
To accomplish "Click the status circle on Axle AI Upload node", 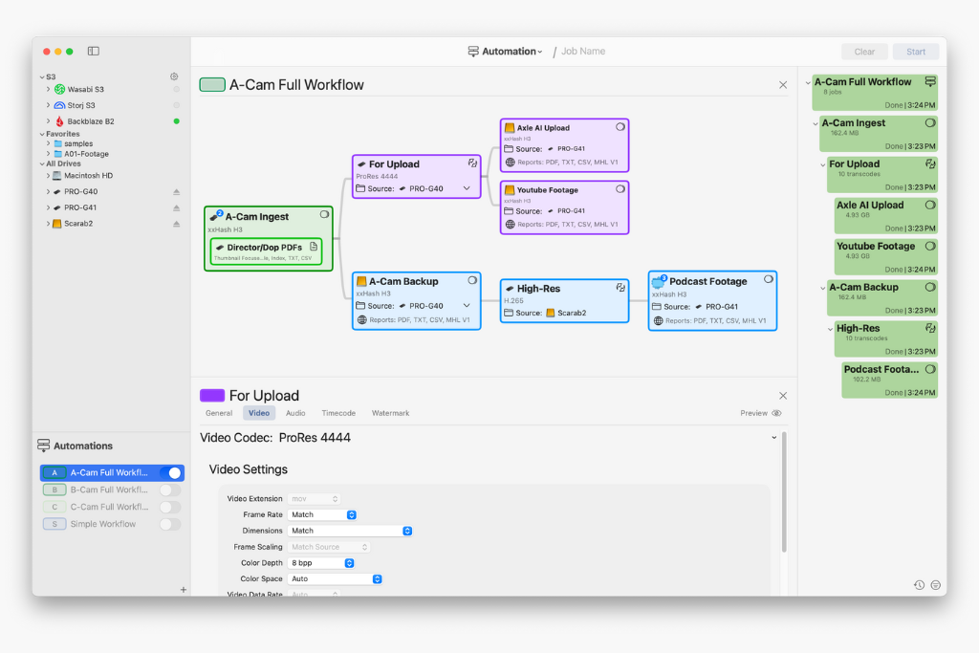I will 620,127.
